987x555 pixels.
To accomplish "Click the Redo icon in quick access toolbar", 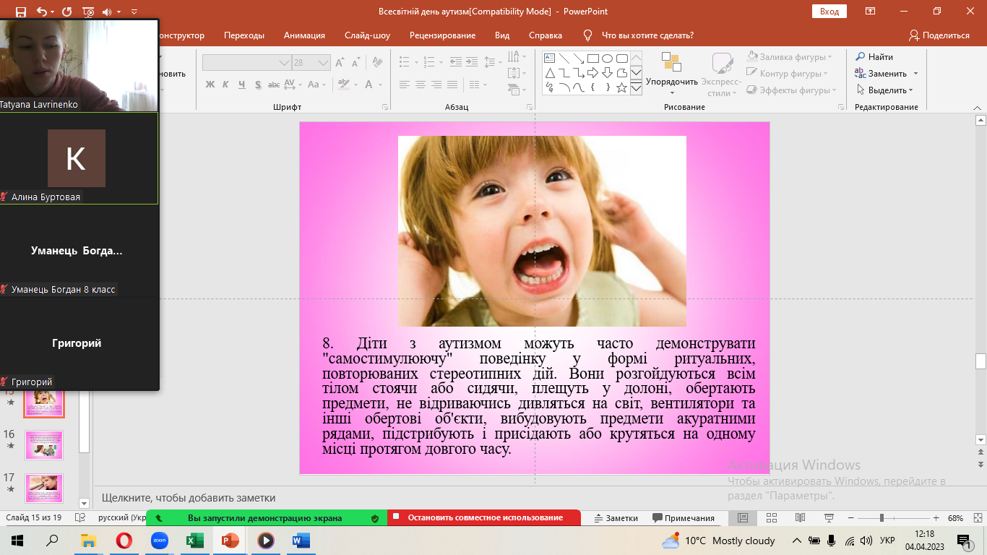I will point(67,12).
